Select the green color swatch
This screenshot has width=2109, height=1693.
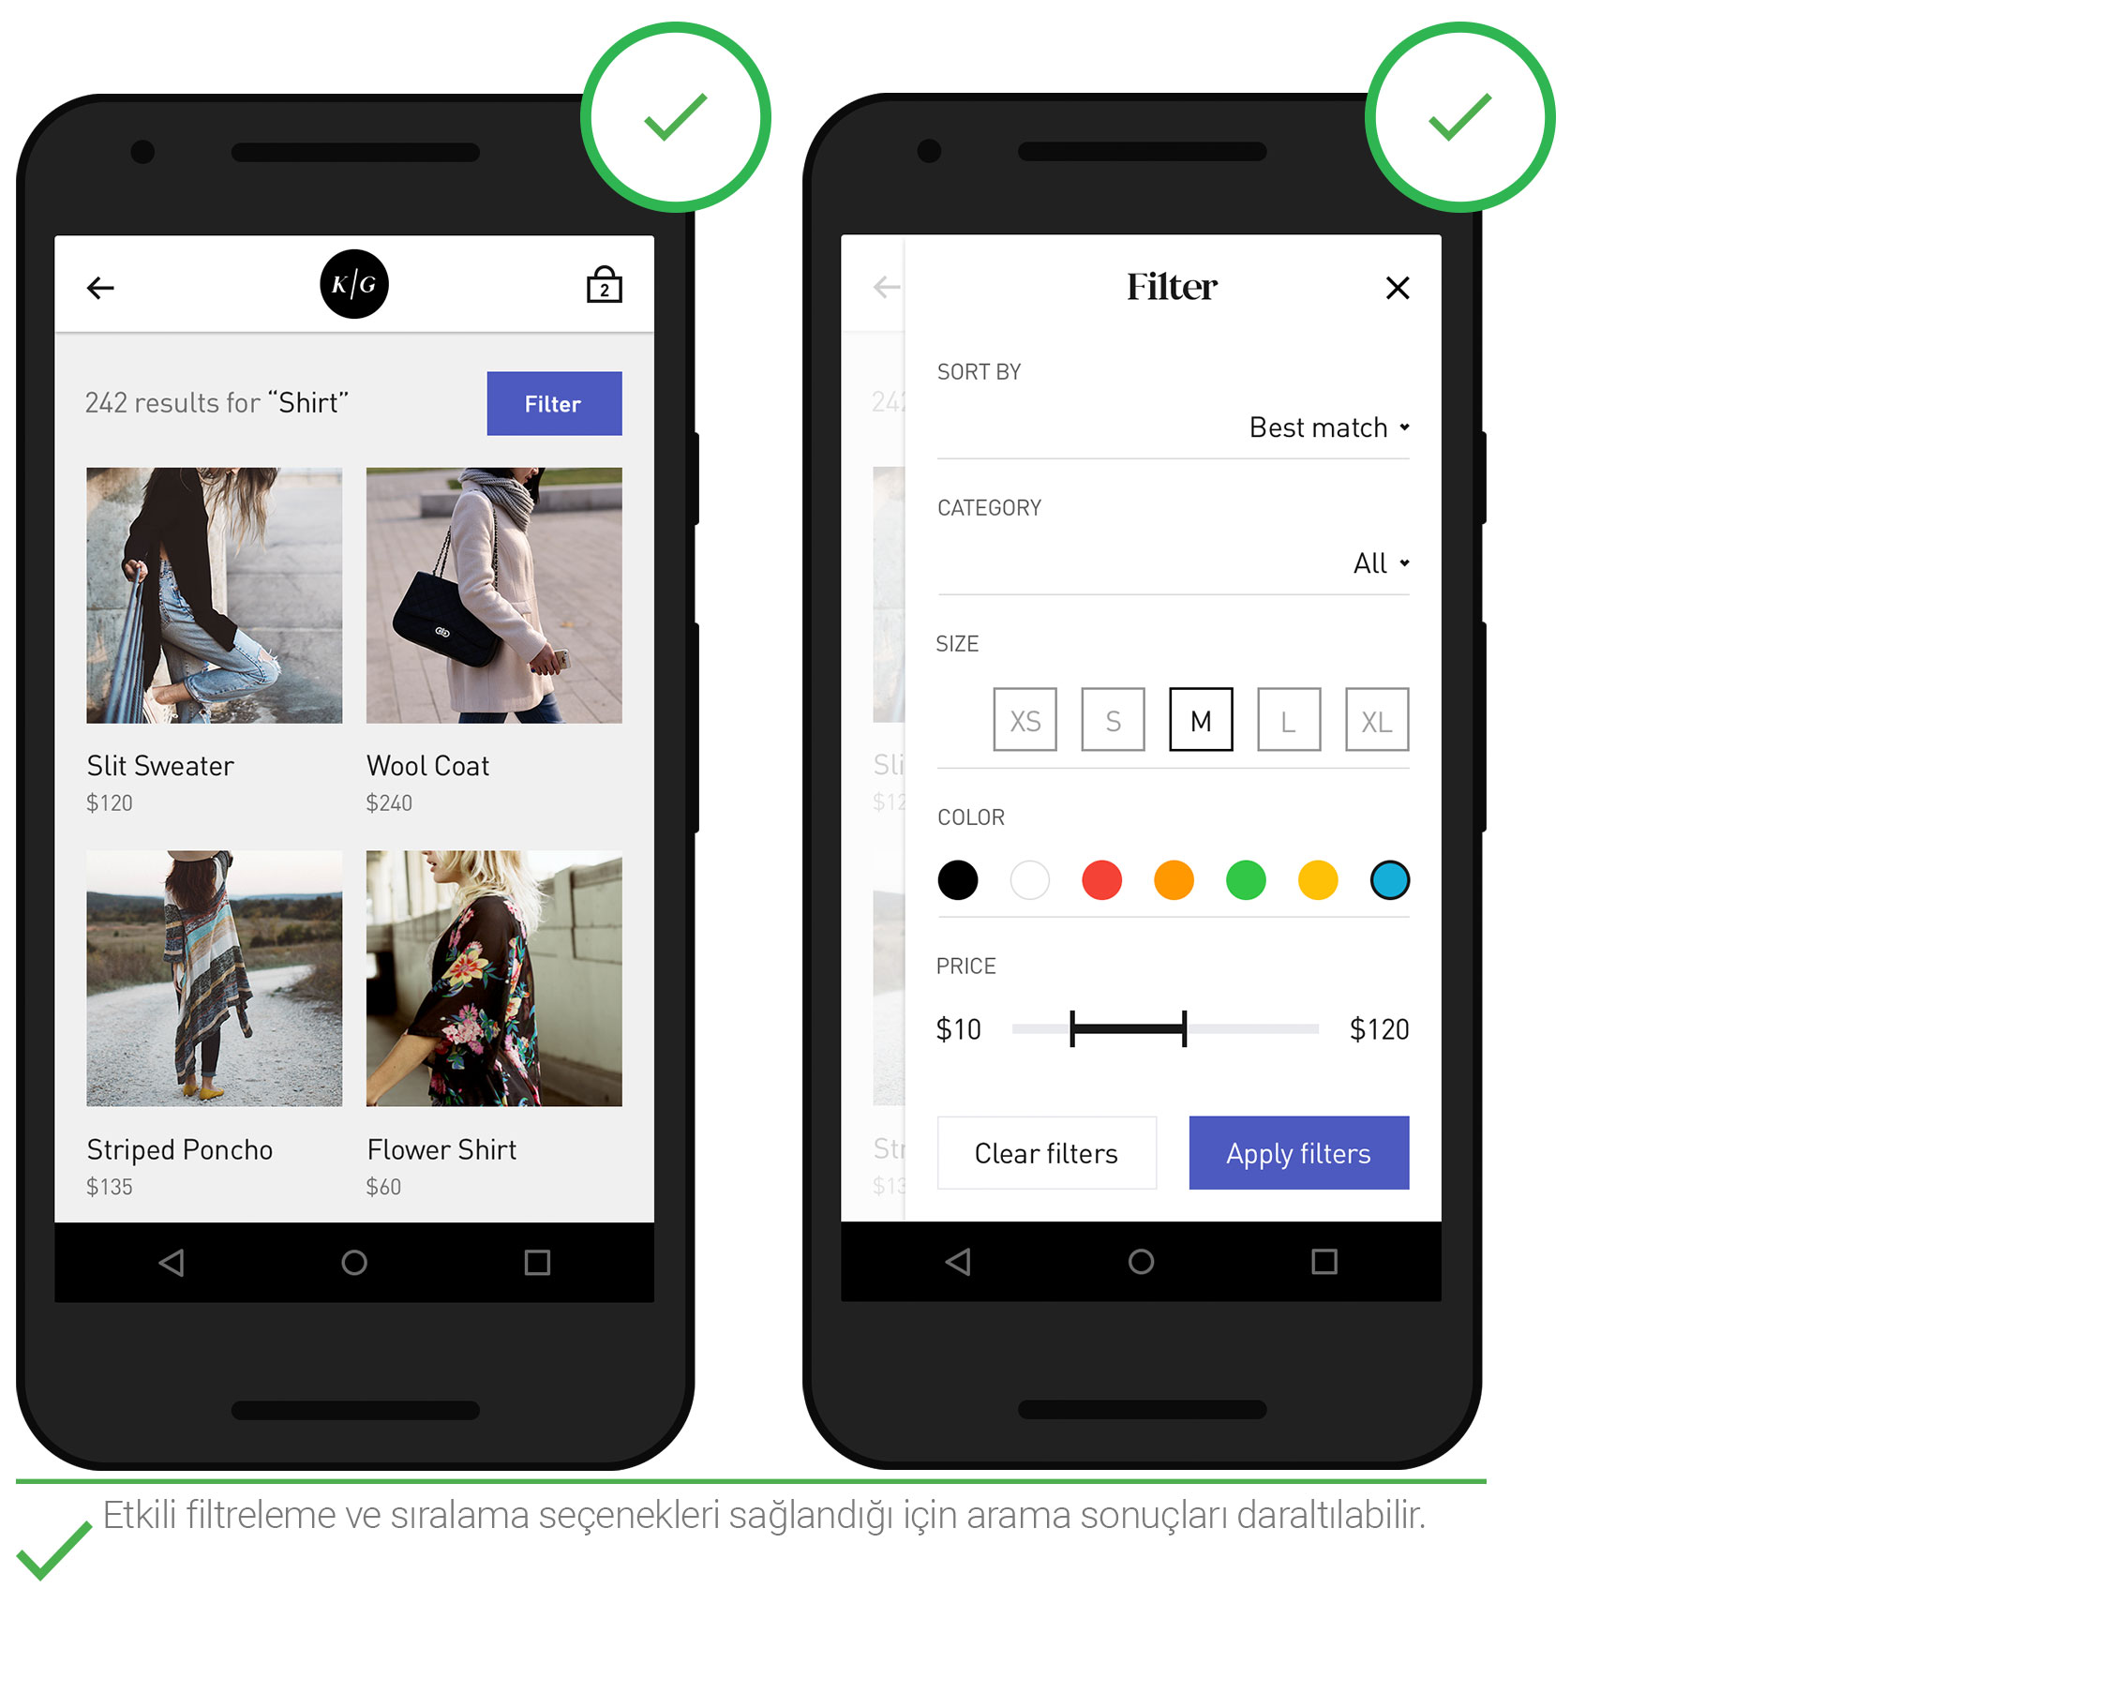pos(1249,877)
